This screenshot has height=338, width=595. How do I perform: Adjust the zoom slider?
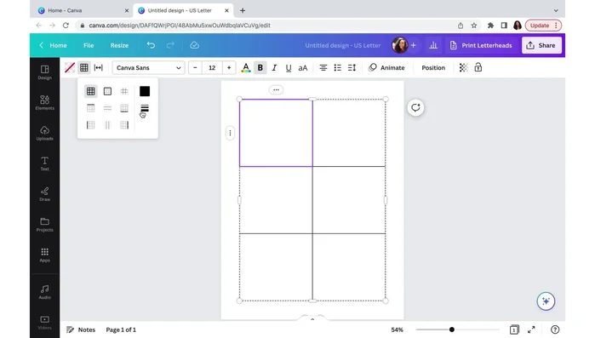[x=451, y=329]
